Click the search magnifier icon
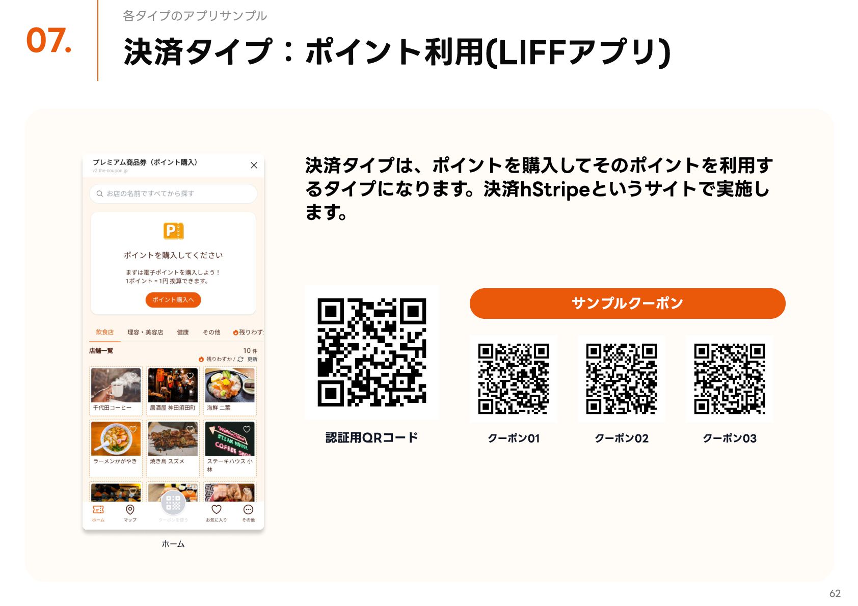The width and height of the screenshot is (858, 606). (100, 194)
